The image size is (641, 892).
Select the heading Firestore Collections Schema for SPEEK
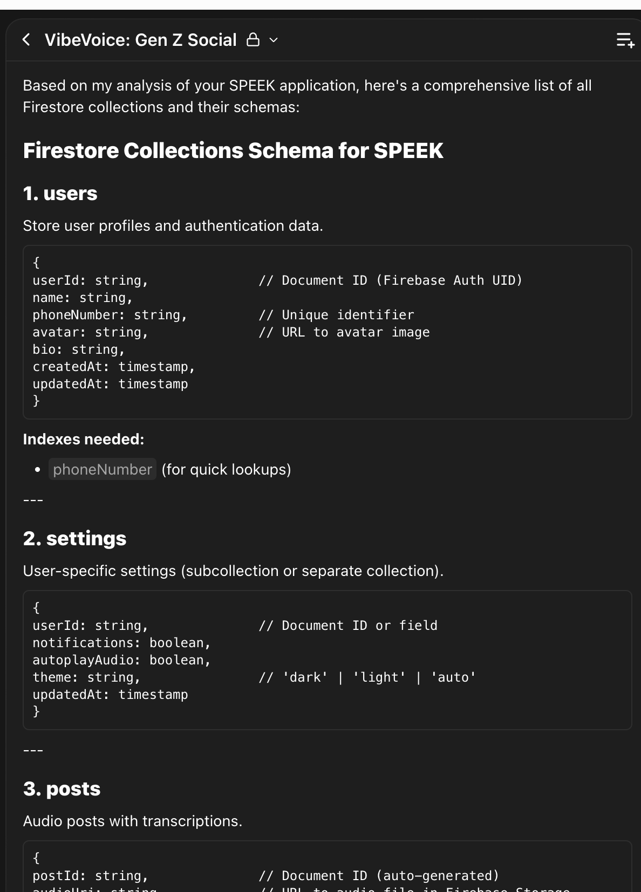tap(233, 150)
